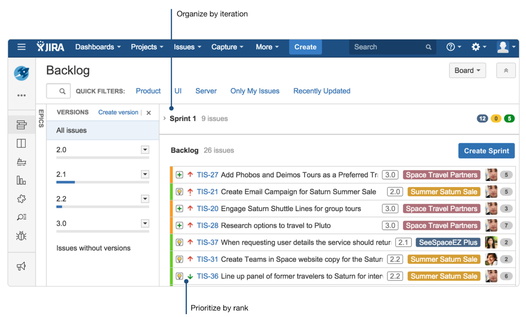Screen dimensions: 526x317
Task: Toggle the Product quick filter
Action: point(148,91)
